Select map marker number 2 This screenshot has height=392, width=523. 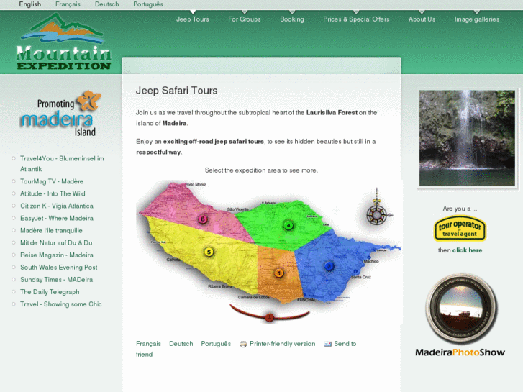tap(329, 266)
